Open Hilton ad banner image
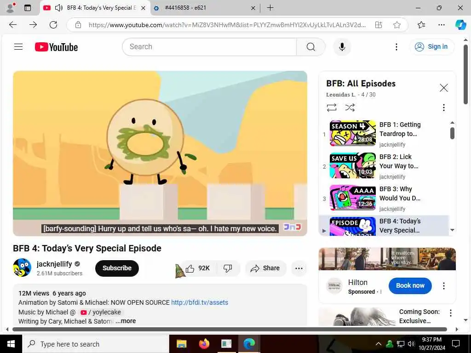This screenshot has height=353, width=471. 387,259
